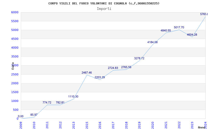Click the year 2016 axis label
This screenshot has height=130, width=208.
pos(100,125)
